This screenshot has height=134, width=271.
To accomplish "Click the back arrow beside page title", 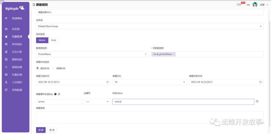I will 34,5.
